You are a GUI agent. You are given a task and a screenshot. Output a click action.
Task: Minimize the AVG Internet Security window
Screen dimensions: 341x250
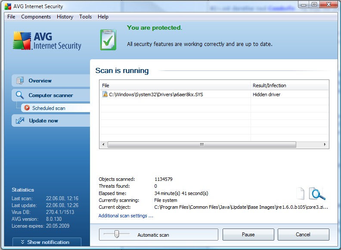(304, 5)
